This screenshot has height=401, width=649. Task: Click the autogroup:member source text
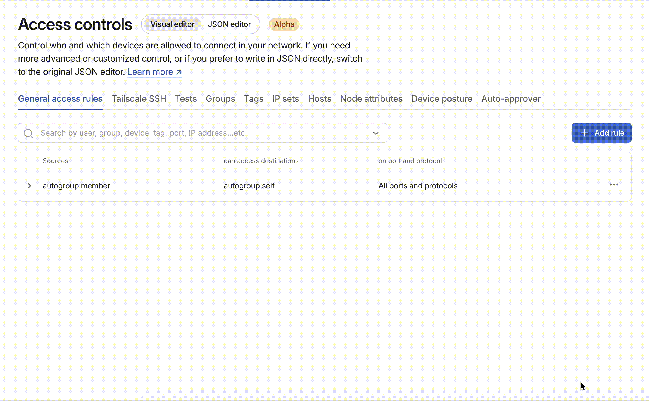76,186
